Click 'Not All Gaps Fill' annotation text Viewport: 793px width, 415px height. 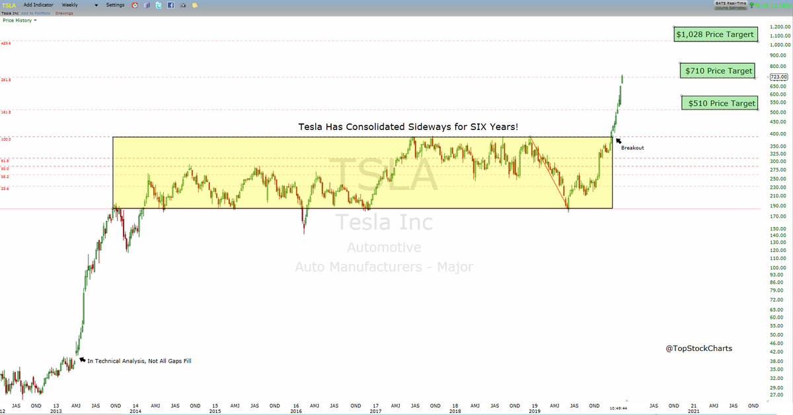point(139,361)
